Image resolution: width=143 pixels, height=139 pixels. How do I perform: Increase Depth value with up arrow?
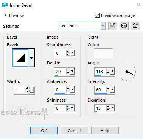(x=68, y=70)
